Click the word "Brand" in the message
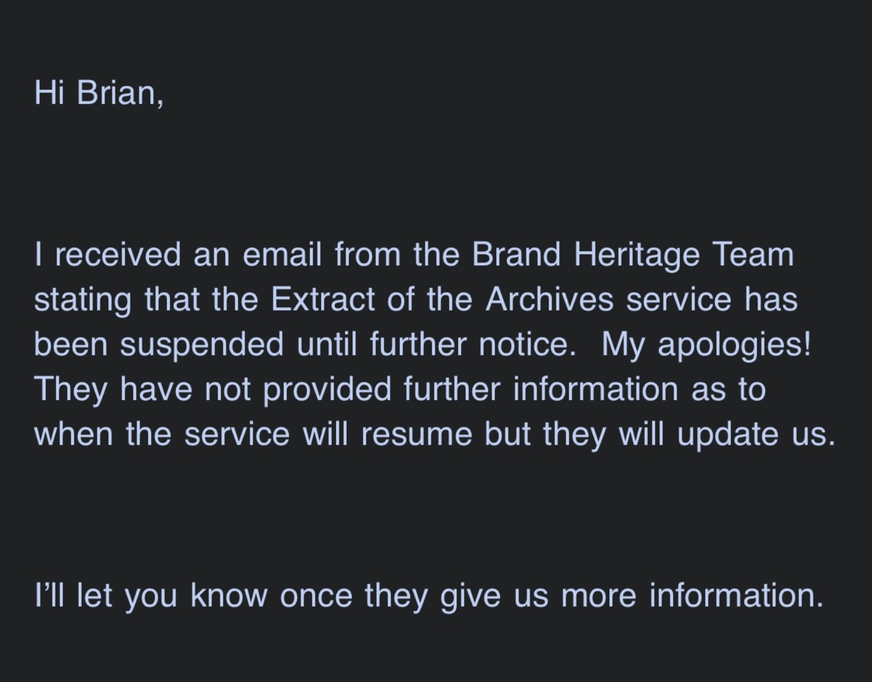Image resolution: width=872 pixels, height=682 pixels. 516,255
